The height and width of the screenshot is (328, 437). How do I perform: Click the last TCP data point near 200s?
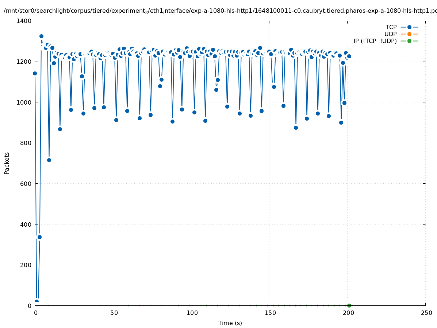pyautogui.click(x=349, y=56)
